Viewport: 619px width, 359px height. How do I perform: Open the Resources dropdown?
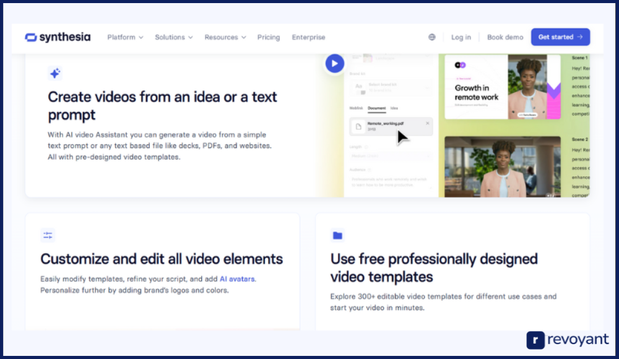point(225,37)
